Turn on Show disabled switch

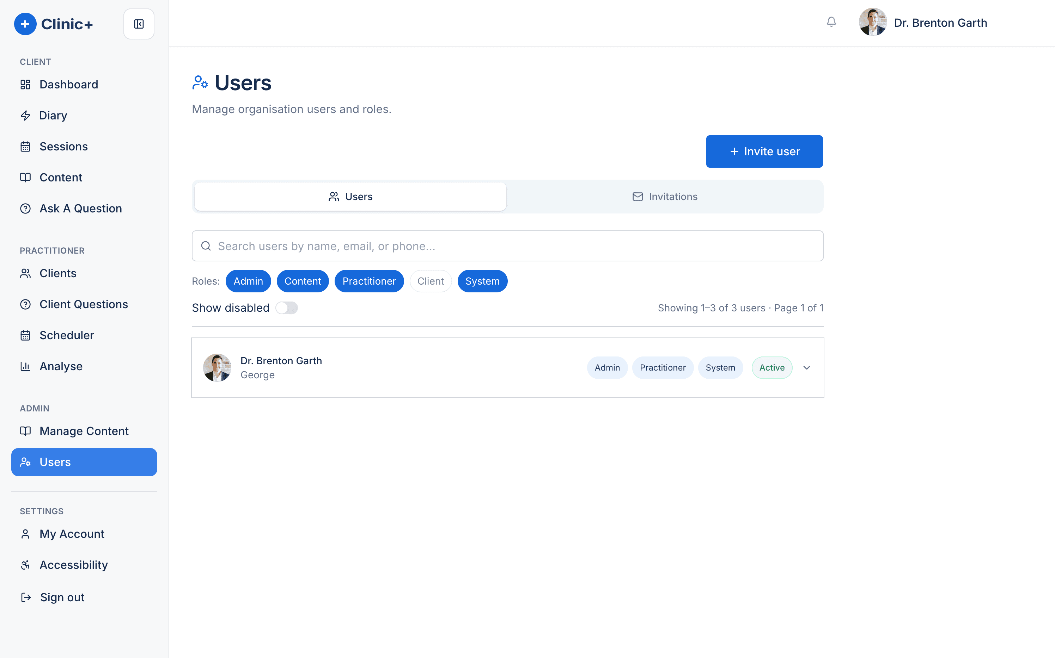(x=287, y=308)
